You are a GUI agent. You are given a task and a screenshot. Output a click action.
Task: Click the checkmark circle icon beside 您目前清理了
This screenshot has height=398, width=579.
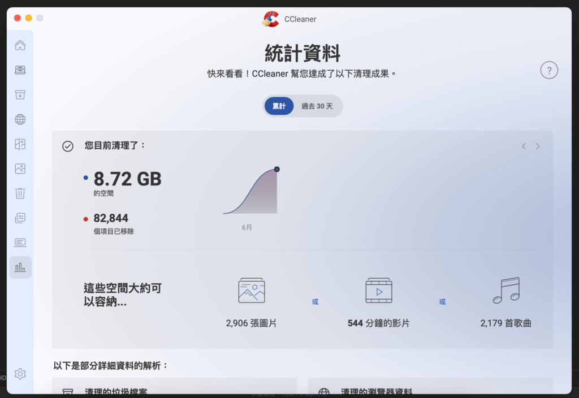(x=68, y=146)
